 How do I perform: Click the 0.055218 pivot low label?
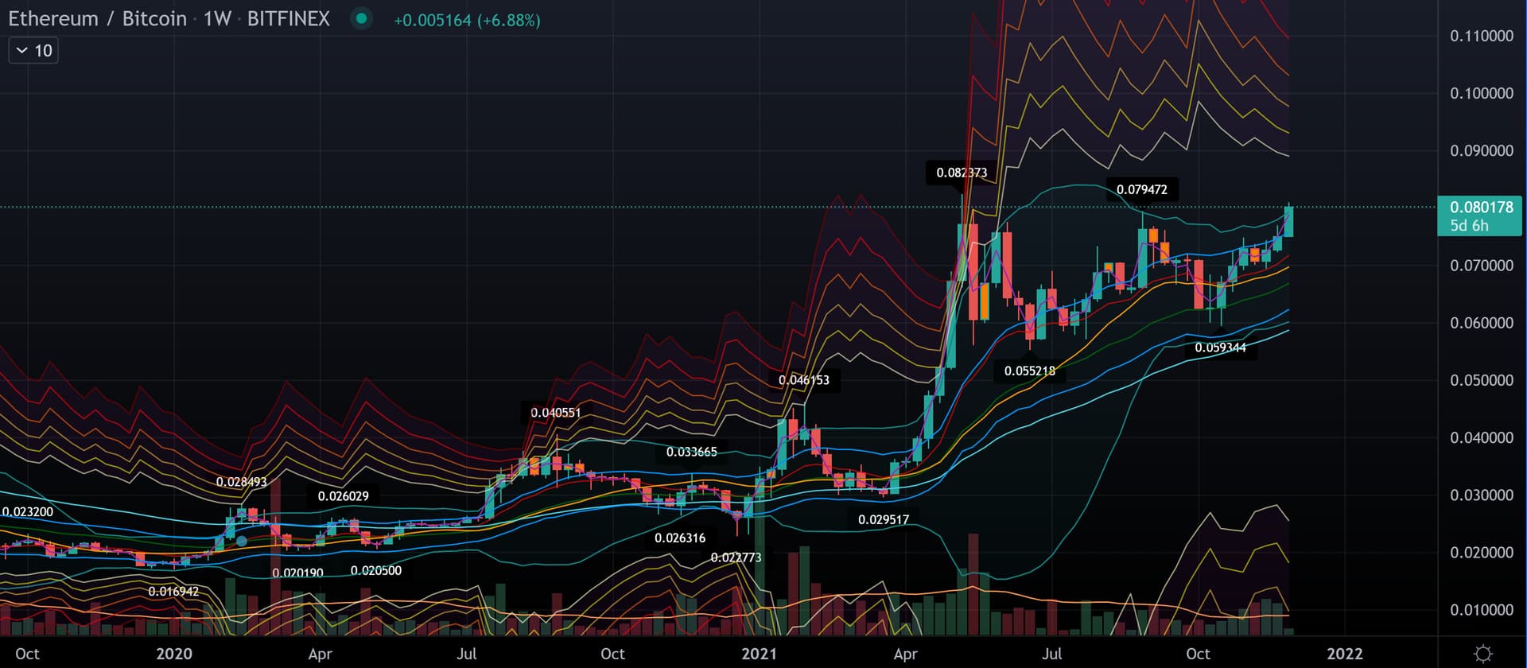tap(1029, 371)
